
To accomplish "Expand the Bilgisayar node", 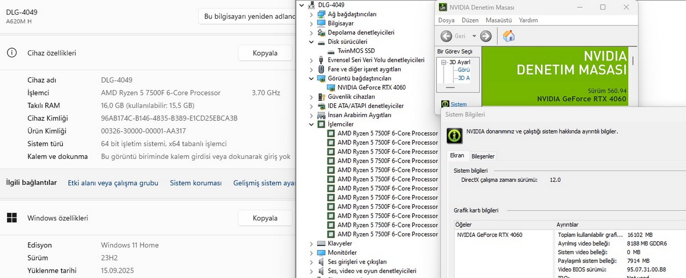I will coord(311,24).
